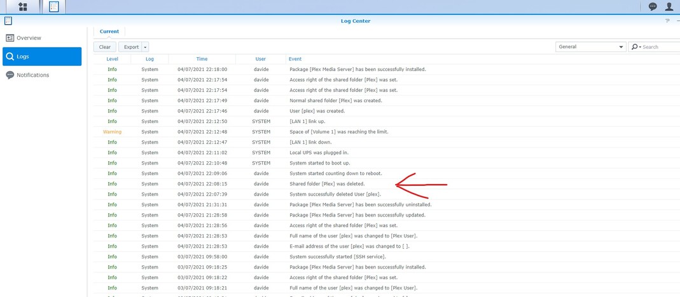Open the Log Center help question mark

coord(667,21)
